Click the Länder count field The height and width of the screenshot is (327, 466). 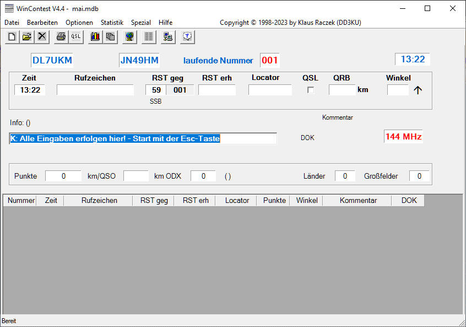pyautogui.click(x=345, y=176)
